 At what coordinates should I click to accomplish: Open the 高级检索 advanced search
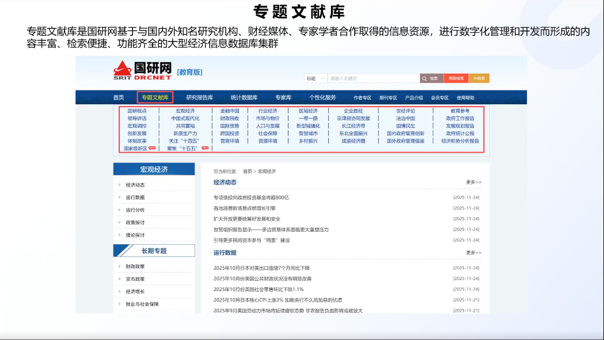point(456,78)
